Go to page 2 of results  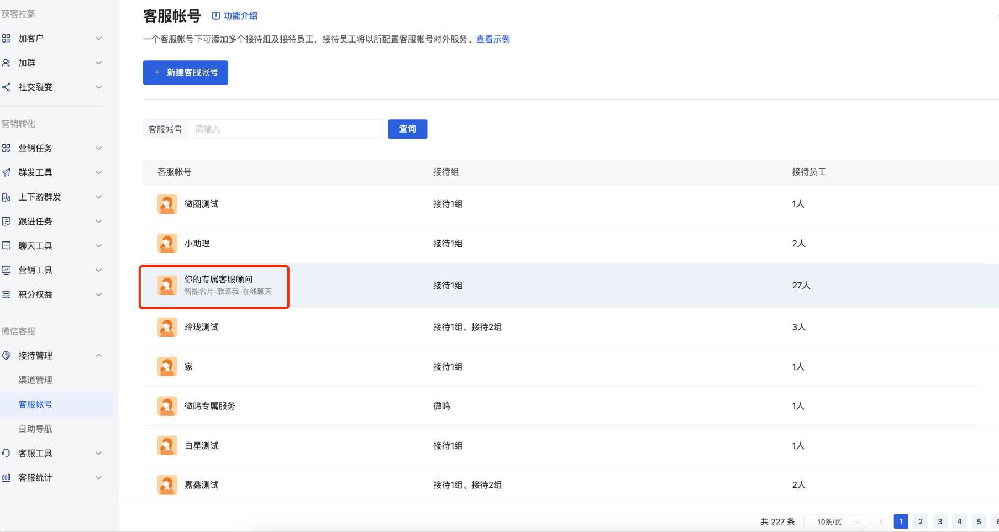pos(921,522)
